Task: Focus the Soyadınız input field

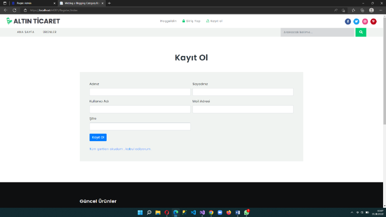Action: point(243,92)
